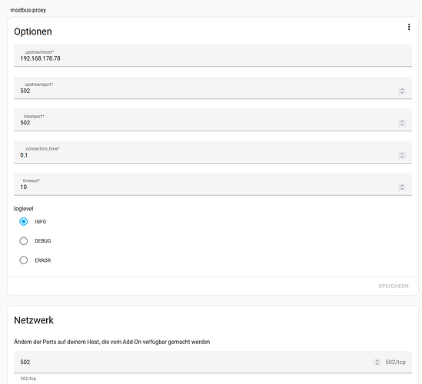Click the SPEICHERN button
The width and height of the screenshot is (422, 384).
[394, 286]
